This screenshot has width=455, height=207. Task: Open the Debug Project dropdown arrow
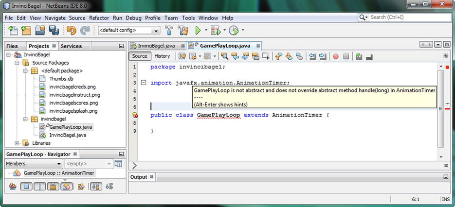pyautogui.click(x=224, y=30)
